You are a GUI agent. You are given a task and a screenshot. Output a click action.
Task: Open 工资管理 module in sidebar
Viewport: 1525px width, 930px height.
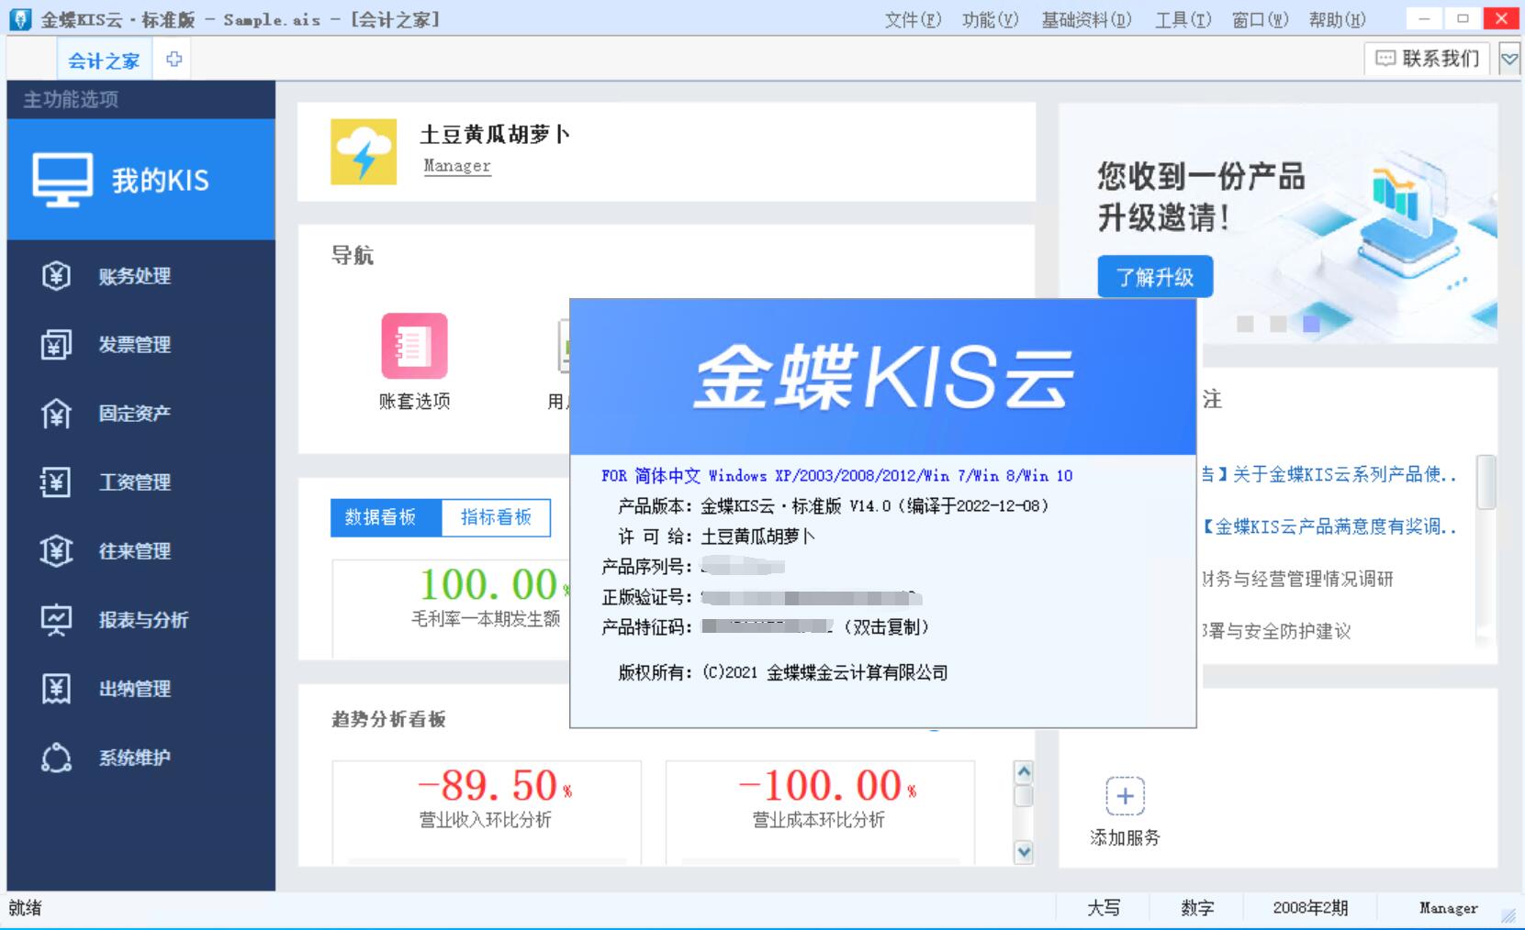(x=140, y=482)
